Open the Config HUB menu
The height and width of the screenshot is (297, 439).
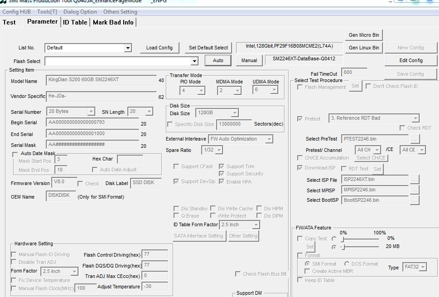click(16, 12)
